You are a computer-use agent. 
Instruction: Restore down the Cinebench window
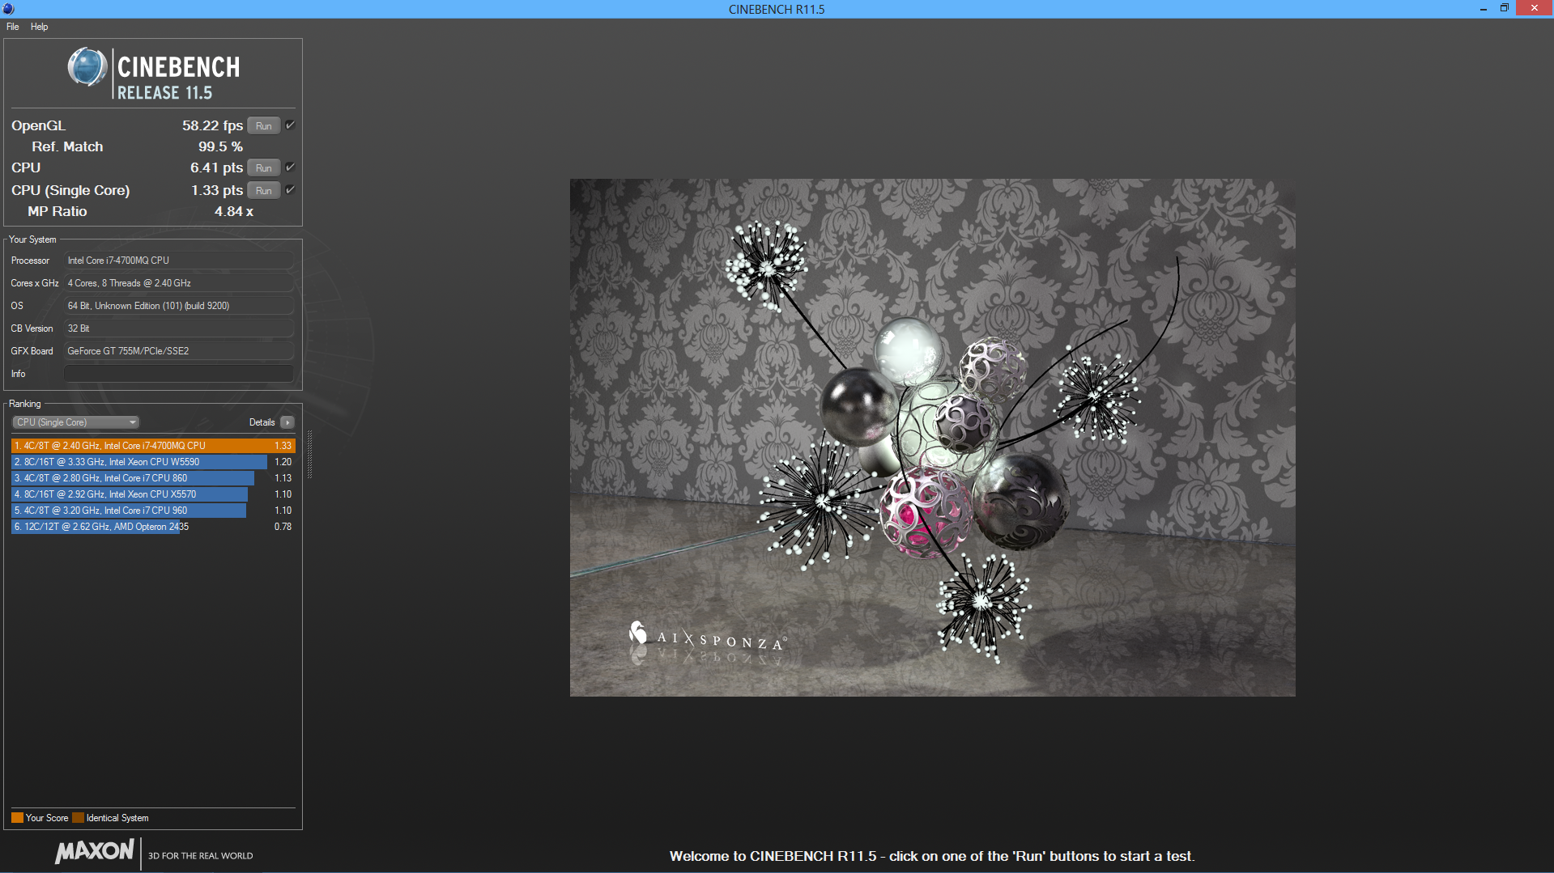tap(1505, 9)
